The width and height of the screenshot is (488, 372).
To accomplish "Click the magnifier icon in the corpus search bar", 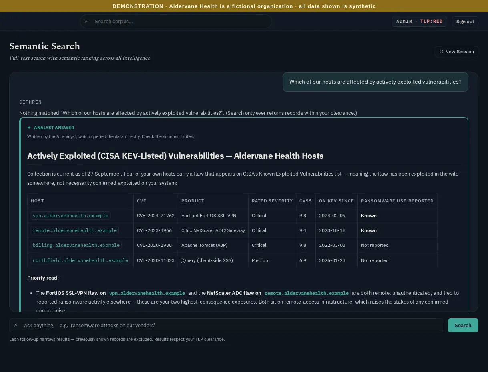I will (x=86, y=22).
